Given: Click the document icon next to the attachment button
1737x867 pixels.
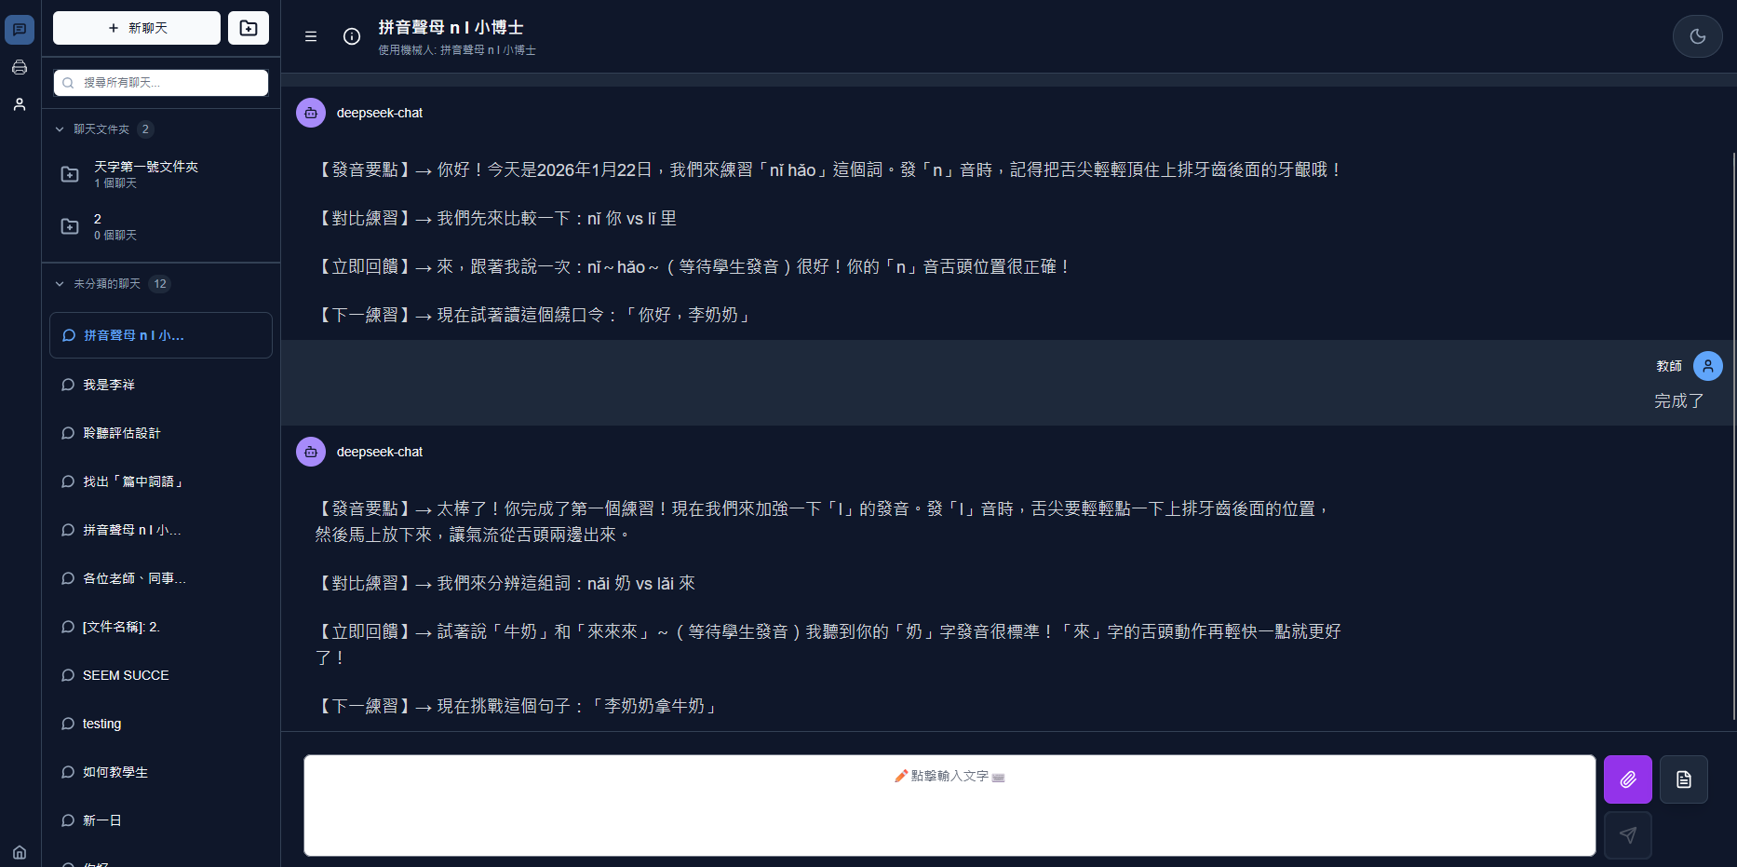Looking at the screenshot, I should (x=1684, y=779).
